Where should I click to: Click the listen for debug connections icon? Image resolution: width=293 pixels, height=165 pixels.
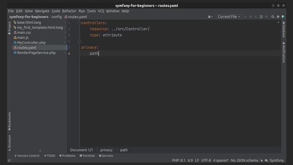click(x=261, y=16)
